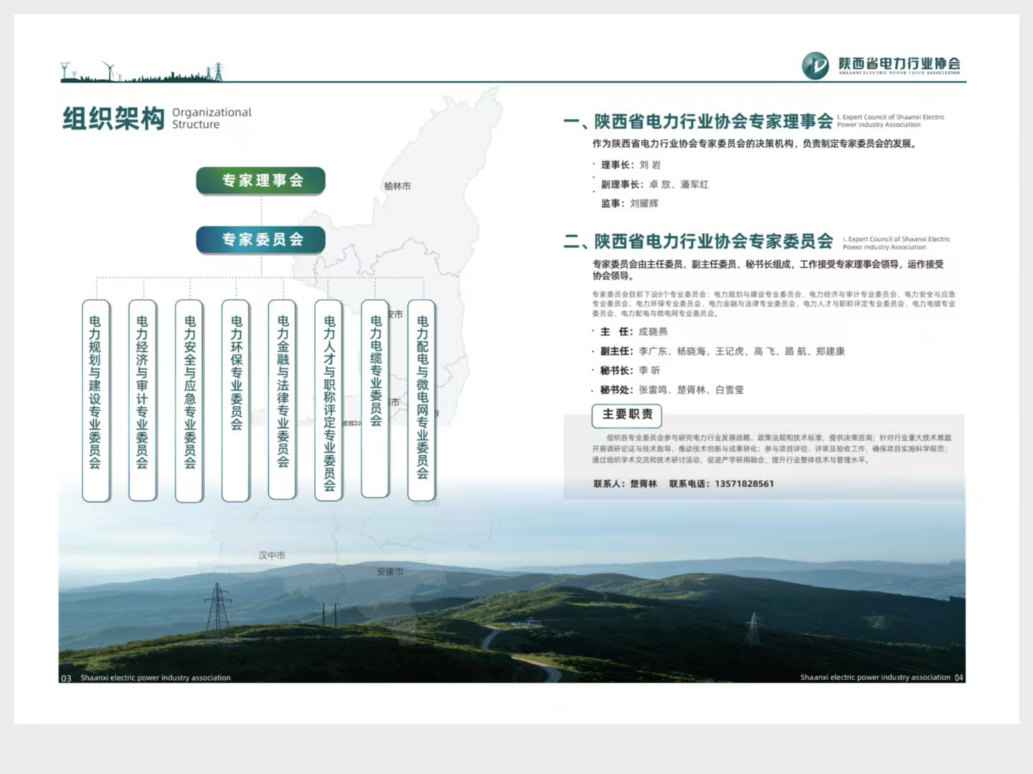Screen dimensions: 1033x774
Task: Click the 专家委员会 blue box
Action: (x=261, y=240)
